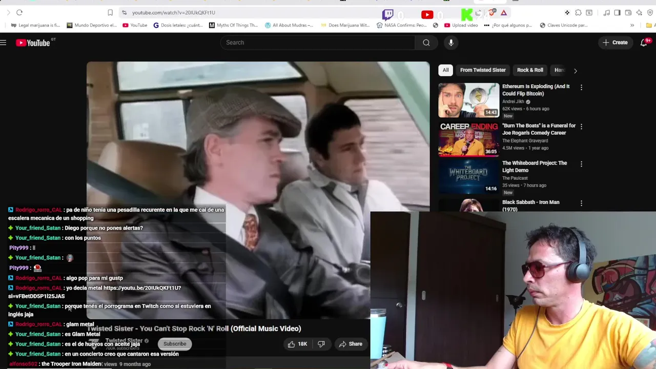This screenshot has width=656, height=369.
Task: Open All About Mudras bookmark
Action: click(289, 25)
